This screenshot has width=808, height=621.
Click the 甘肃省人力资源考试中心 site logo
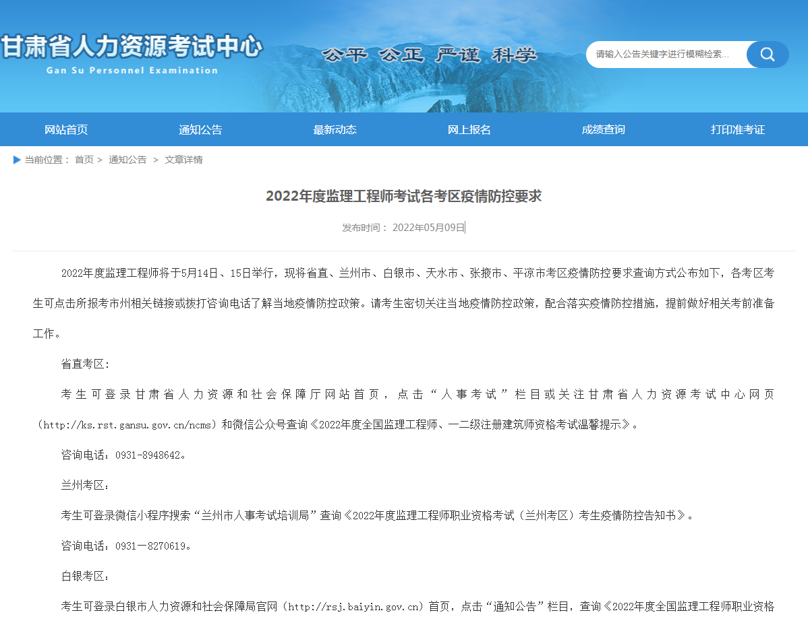pos(132,53)
